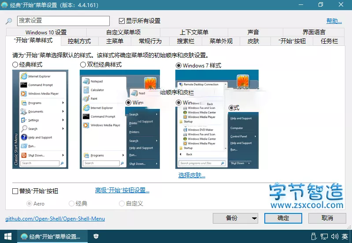Open the "开始"按钮 tab
Viewport: 352px width, 243px height.
(292, 41)
